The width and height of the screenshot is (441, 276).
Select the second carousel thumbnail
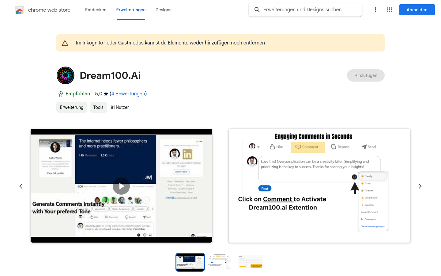coord(220,262)
